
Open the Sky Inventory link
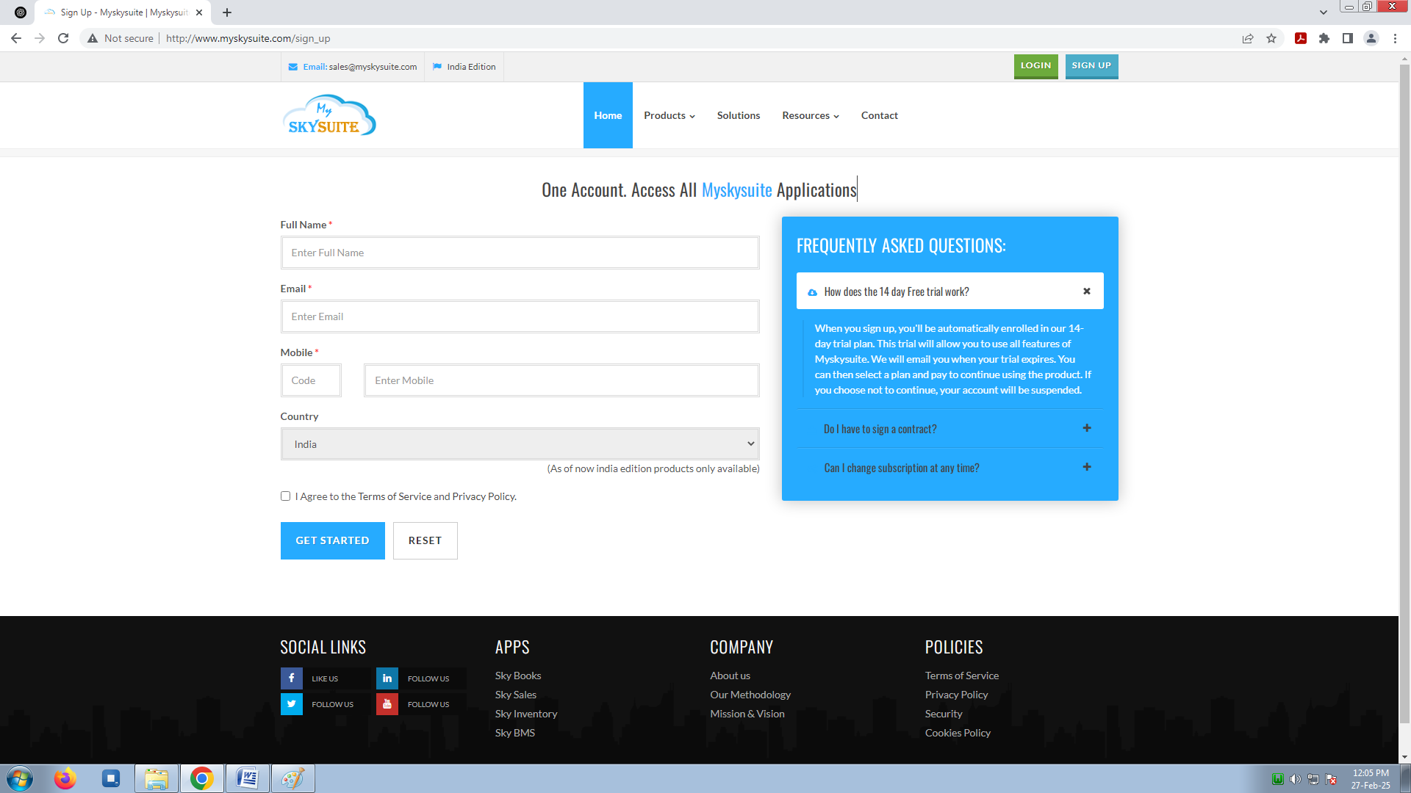[x=526, y=714]
